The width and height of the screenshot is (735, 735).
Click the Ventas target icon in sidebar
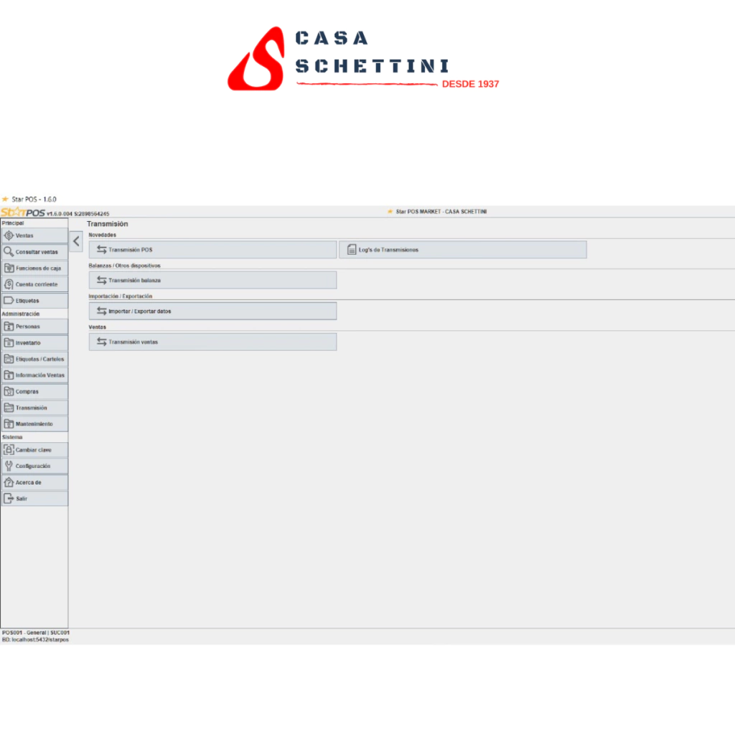coord(9,235)
